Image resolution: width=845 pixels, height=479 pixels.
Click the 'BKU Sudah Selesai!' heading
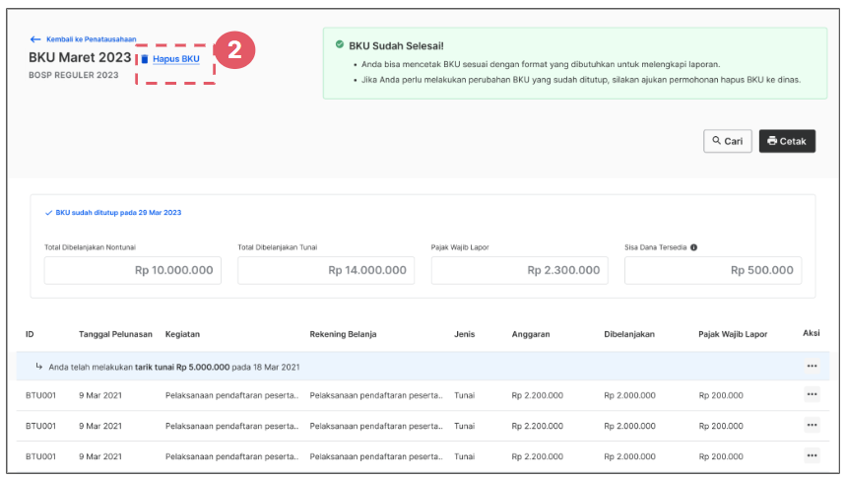[x=396, y=46]
